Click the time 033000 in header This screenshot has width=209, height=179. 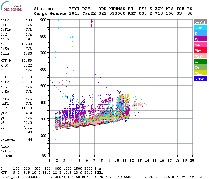(x=117, y=13)
